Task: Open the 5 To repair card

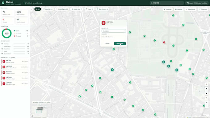Action: pos(8,21)
